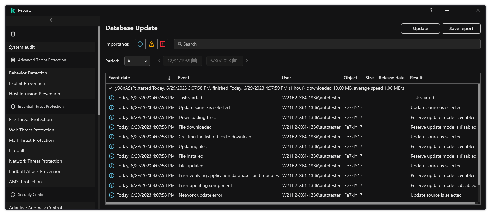The image size is (491, 215).
Task: Select Firewall in the sidebar
Action: [x=17, y=150]
